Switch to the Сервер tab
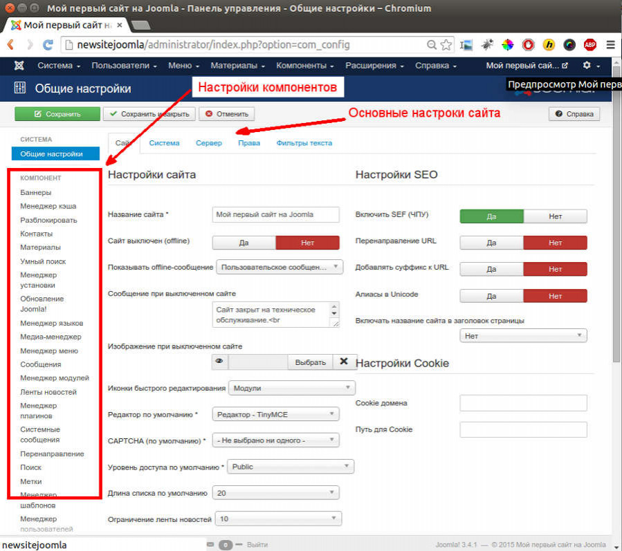Viewport: 622px width, 551px height. [x=209, y=143]
